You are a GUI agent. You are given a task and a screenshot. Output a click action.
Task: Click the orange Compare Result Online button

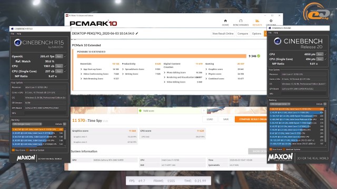(251, 119)
